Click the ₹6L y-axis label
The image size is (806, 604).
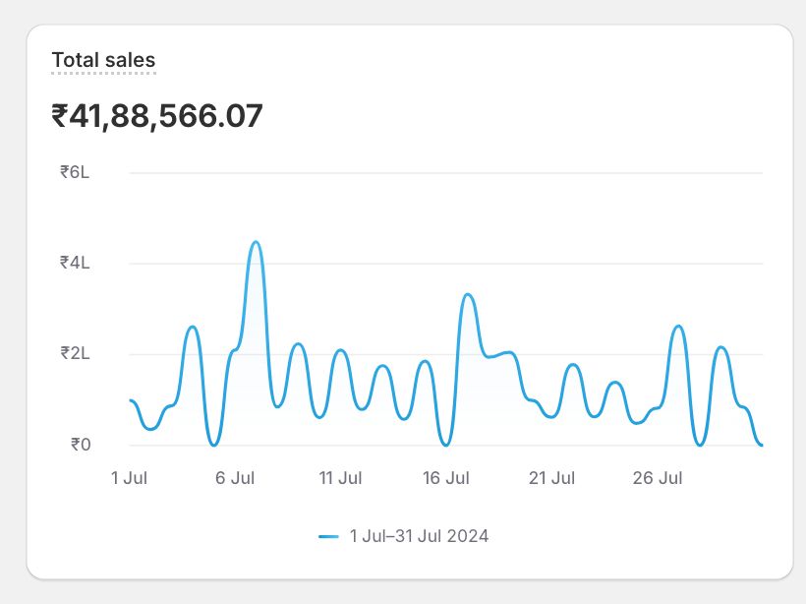tap(75, 172)
